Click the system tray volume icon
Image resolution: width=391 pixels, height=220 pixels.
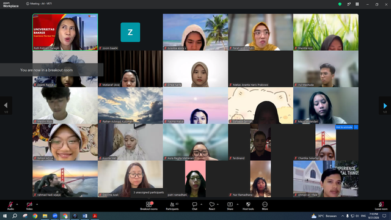coord(357,216)
